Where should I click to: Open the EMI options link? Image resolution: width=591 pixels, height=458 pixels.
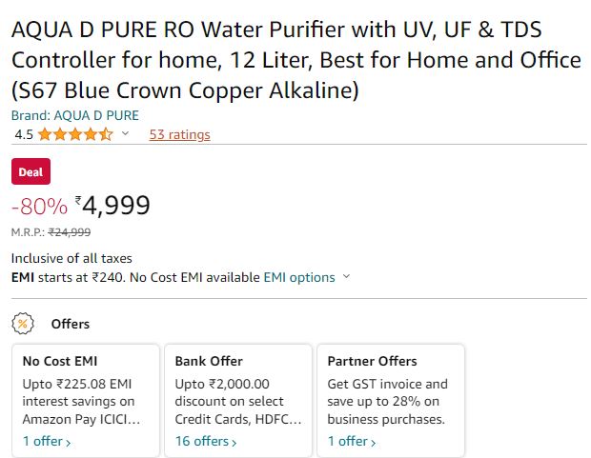pos(299,278)
